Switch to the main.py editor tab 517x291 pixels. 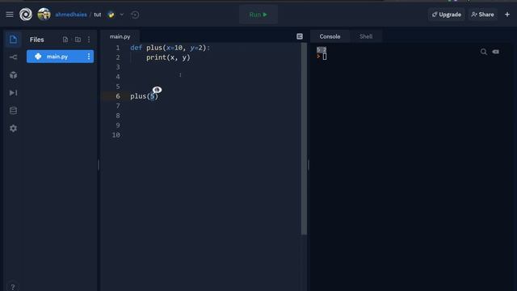pos(120,36)
